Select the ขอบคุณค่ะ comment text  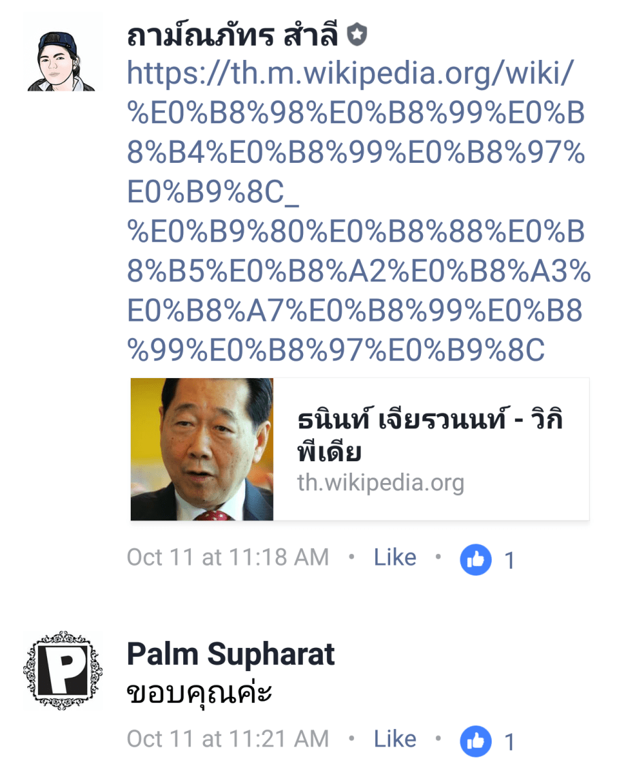coord(200,693)
